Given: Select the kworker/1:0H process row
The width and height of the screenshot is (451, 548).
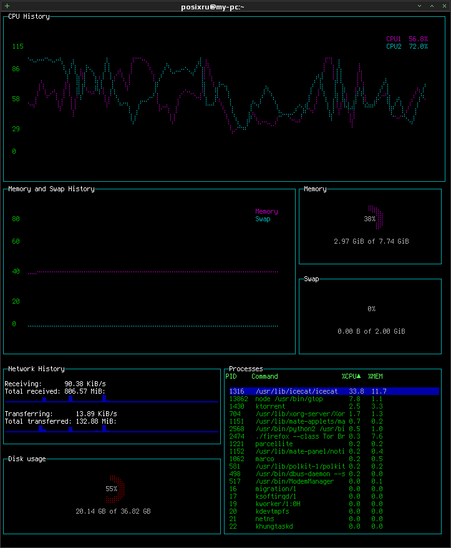Looking at the screenshot, I should point(334,504).
